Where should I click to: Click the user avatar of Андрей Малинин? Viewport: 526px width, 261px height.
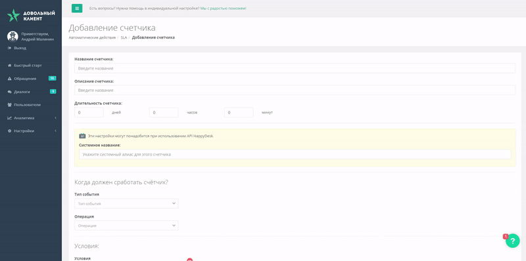pos(12,36)
